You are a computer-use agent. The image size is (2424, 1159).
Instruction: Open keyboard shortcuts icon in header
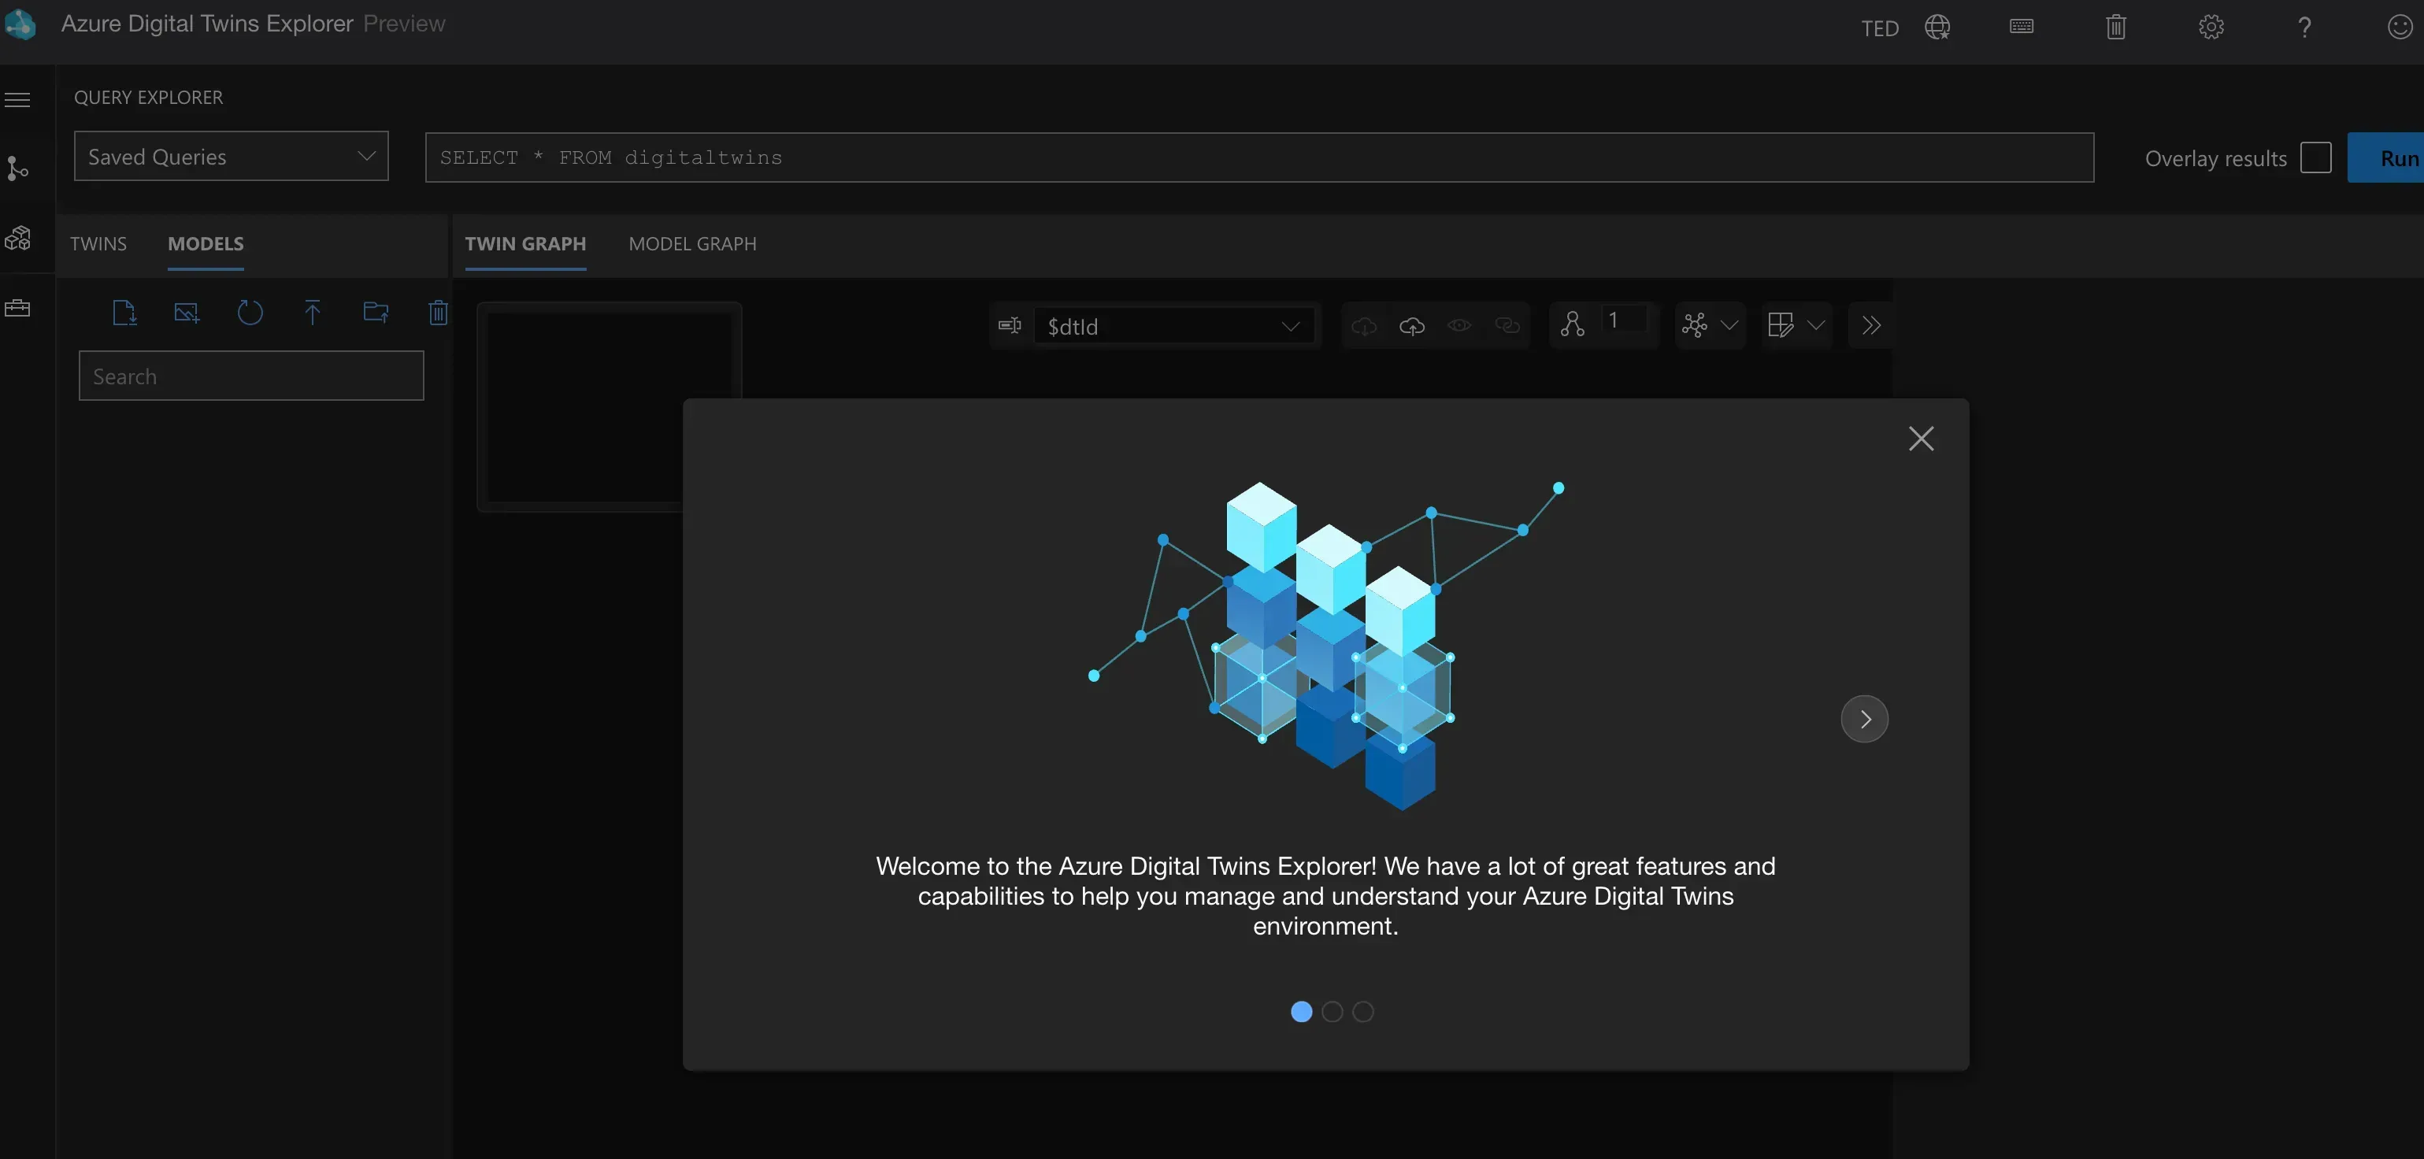[2022, 28]
